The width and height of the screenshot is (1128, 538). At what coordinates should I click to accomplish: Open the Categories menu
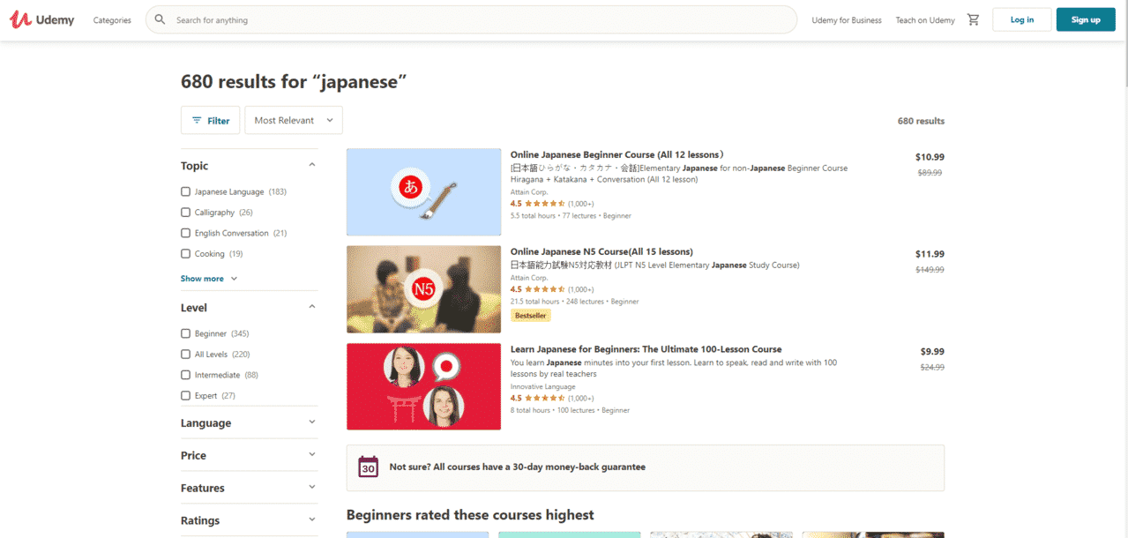coord(112,20)
